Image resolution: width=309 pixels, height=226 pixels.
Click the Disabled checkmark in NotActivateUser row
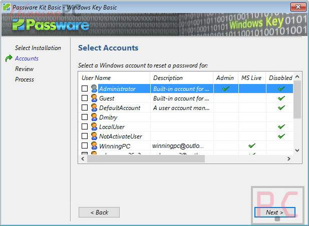pos(281,136)
